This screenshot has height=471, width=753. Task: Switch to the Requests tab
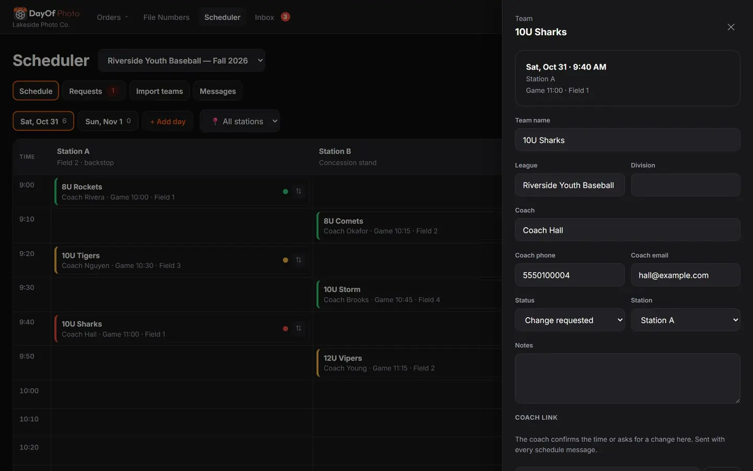coord(94,91)
